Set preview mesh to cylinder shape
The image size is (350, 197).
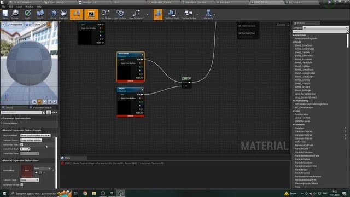[34, 102]
